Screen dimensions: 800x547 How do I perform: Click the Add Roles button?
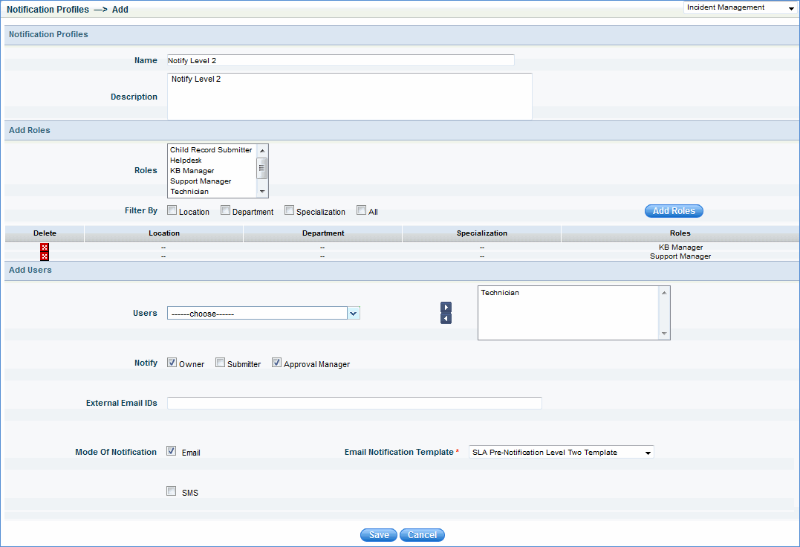pos(674,211)
